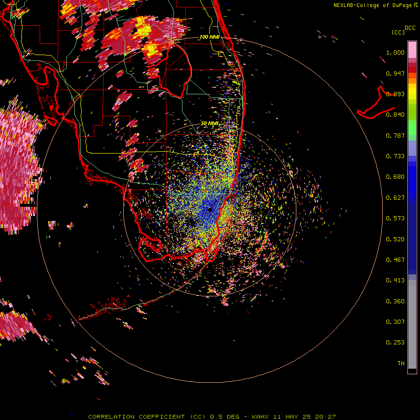
Task: Click the black radar site dot at map center
Action: coord(210,210)
